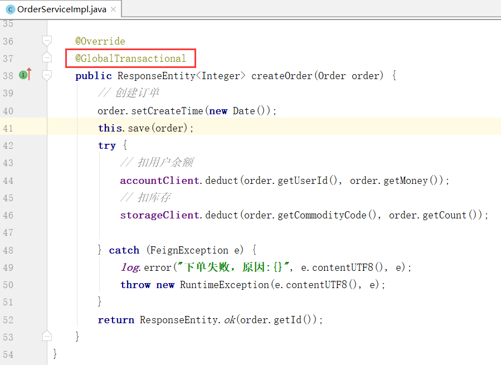Click getCommodityCode() on line 46
The image size is (501, 365).
[x=327, y=215]
